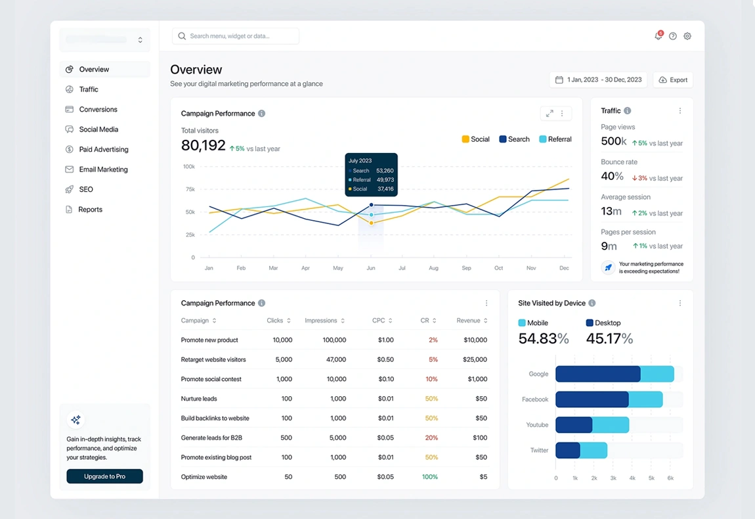This screenshot has width=755, height=519.
Task: Toggle the Social legend in the chart
Action: point(475,139)
